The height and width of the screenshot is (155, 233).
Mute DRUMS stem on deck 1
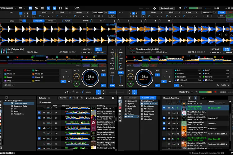click(86, 65)
